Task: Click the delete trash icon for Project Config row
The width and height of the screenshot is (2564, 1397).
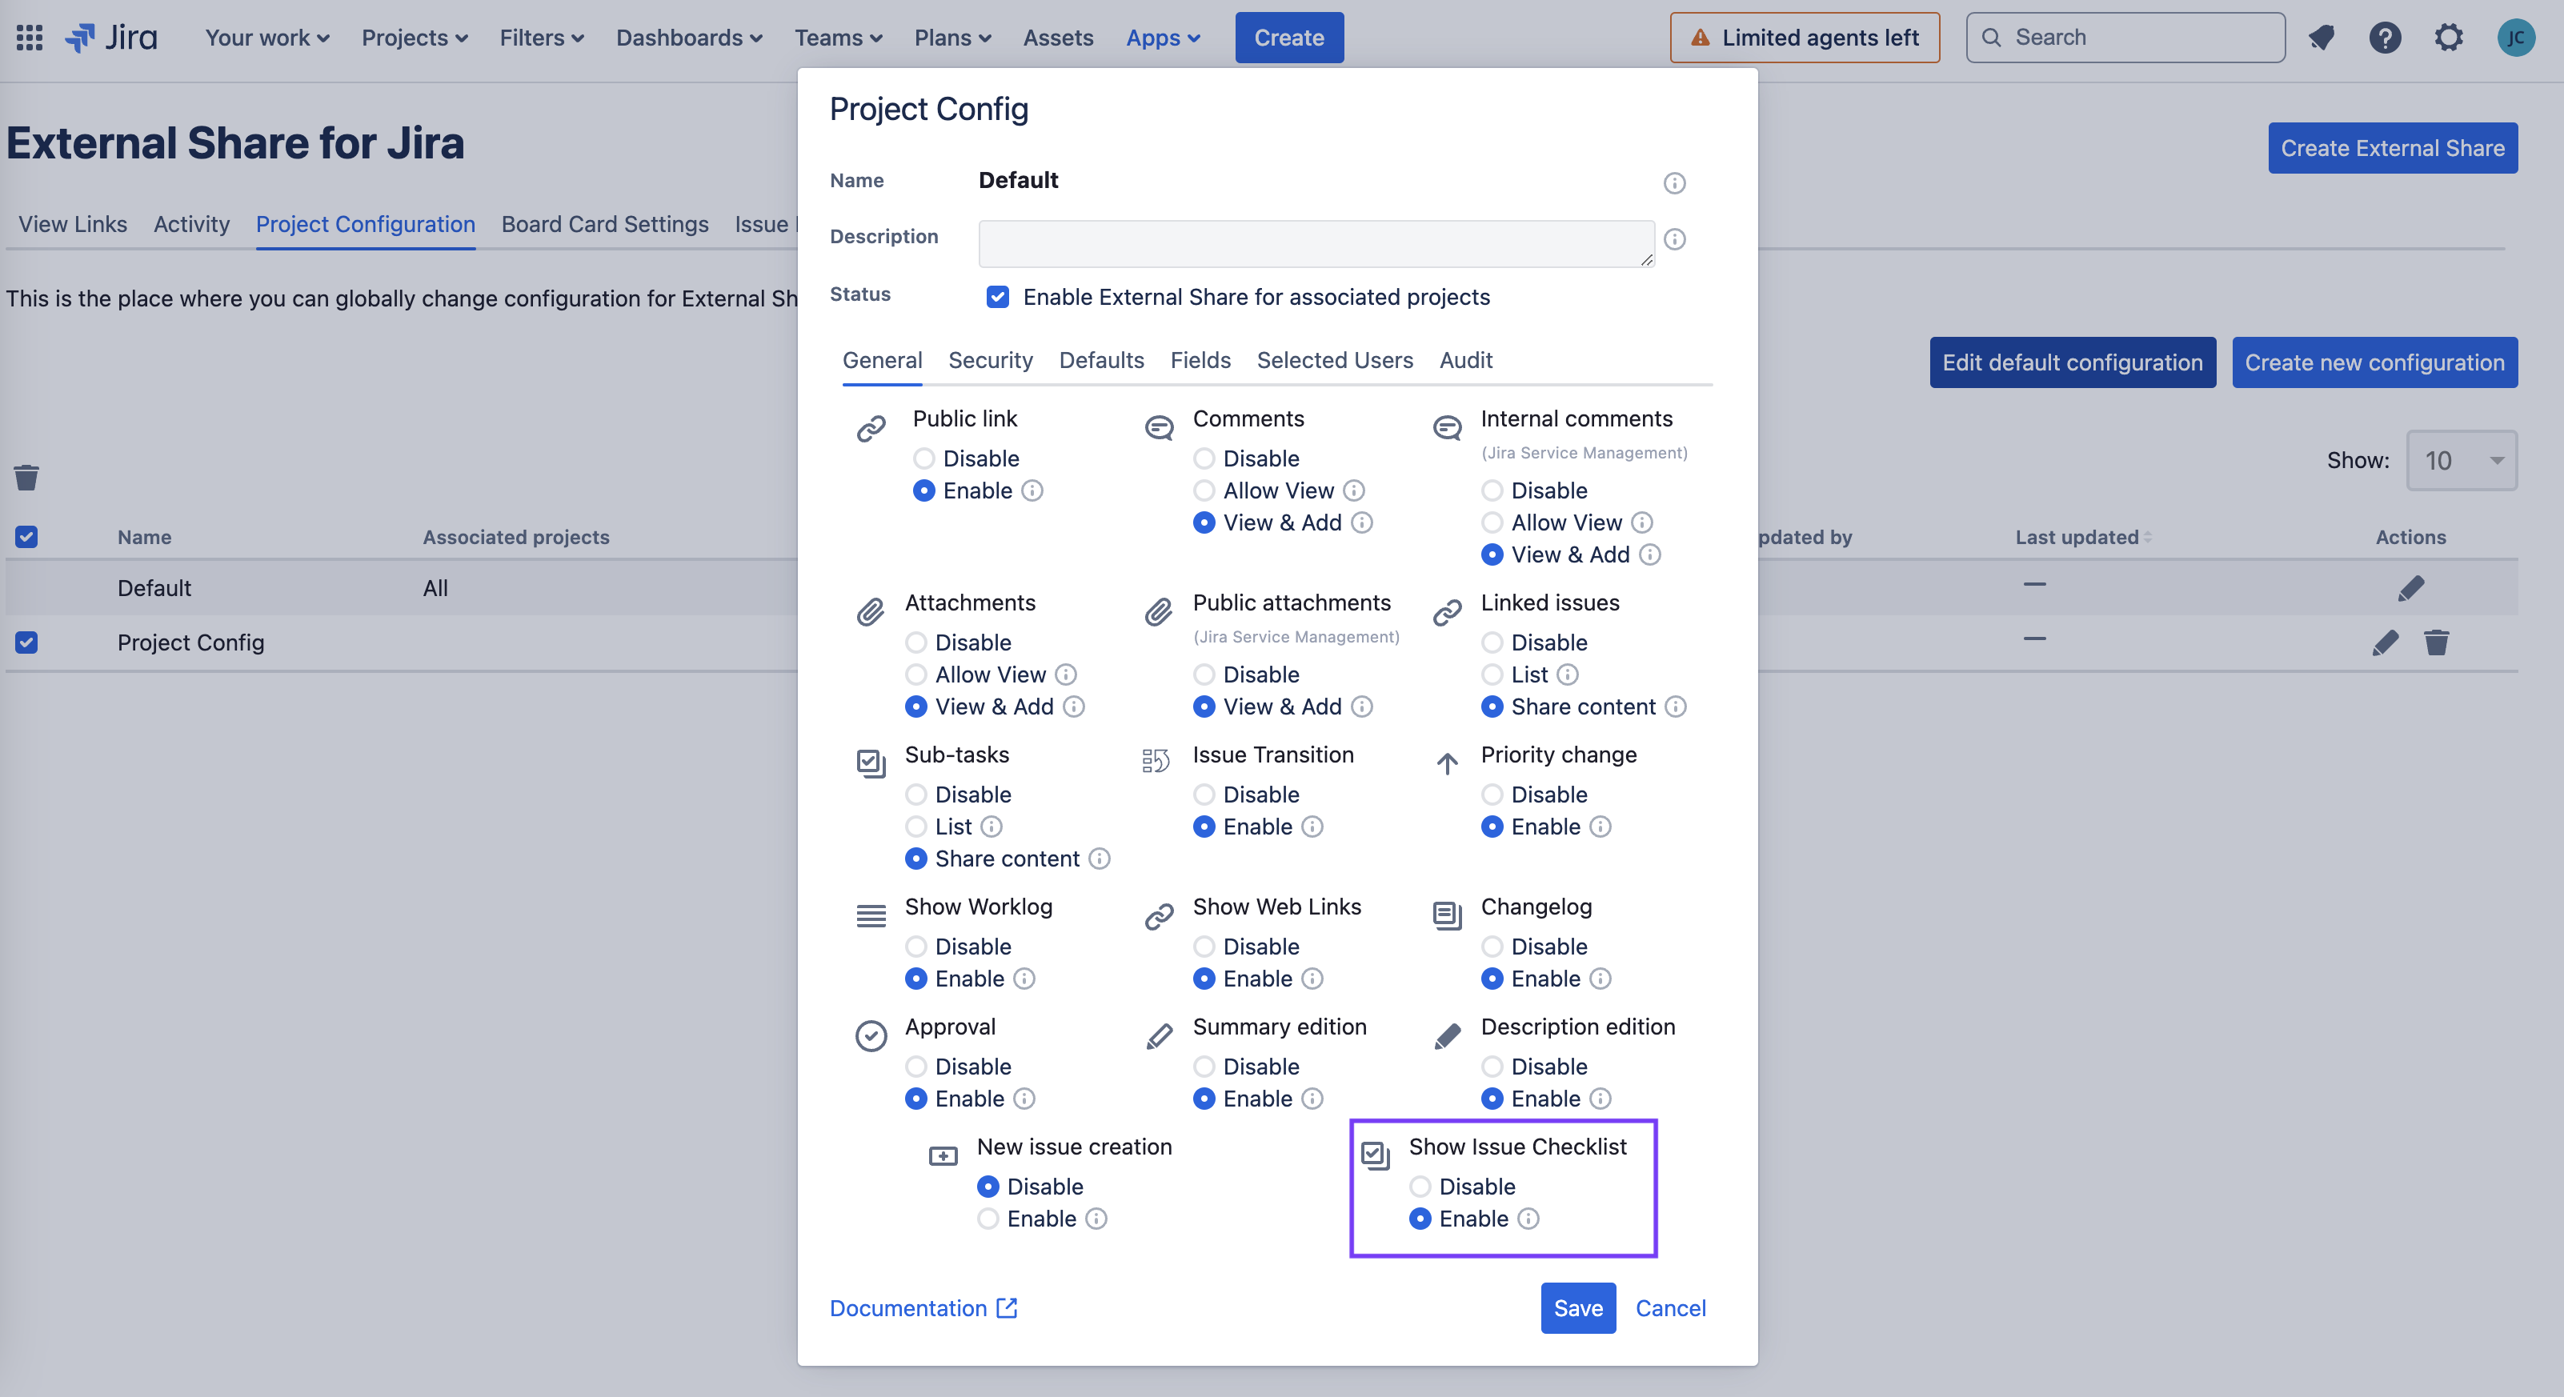Action: pos(2436,642)
